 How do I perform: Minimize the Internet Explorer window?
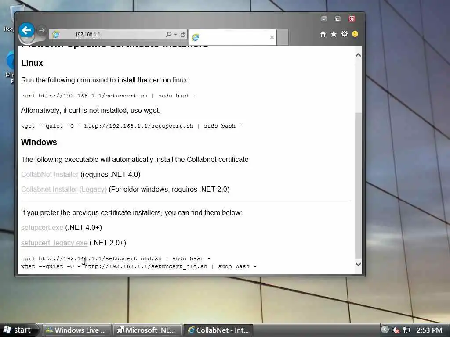tap(324, 19)
